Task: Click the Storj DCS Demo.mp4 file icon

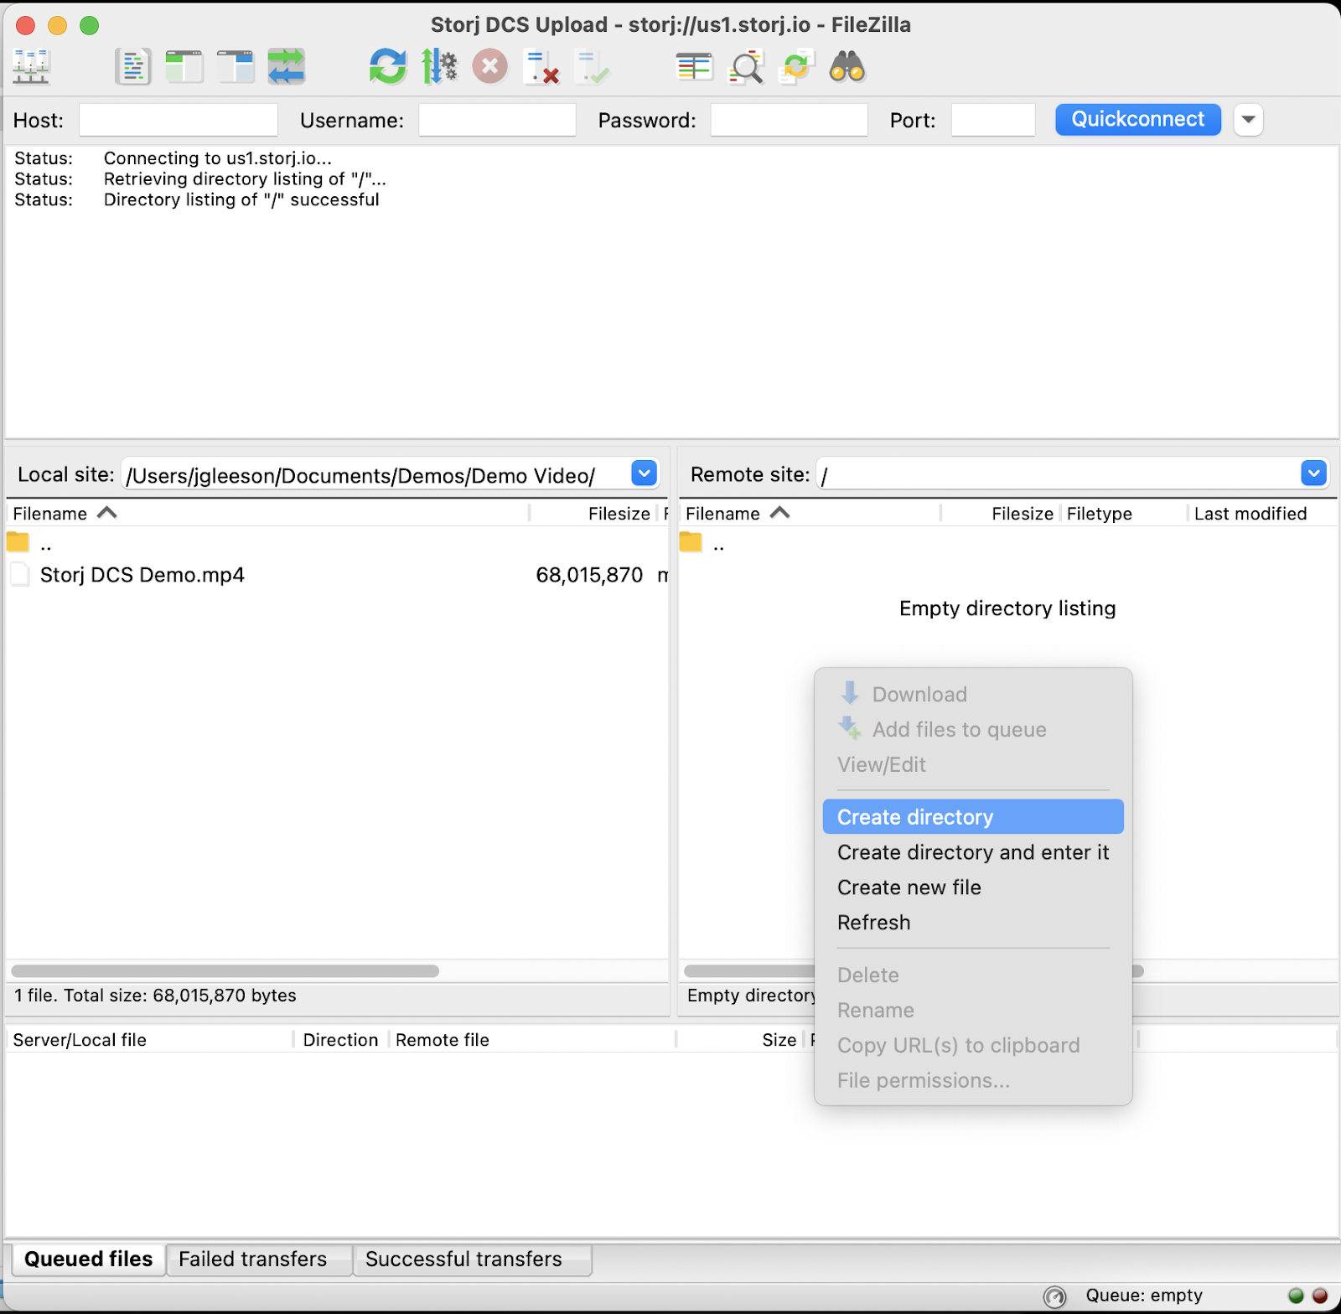Action: pos(20,575)
